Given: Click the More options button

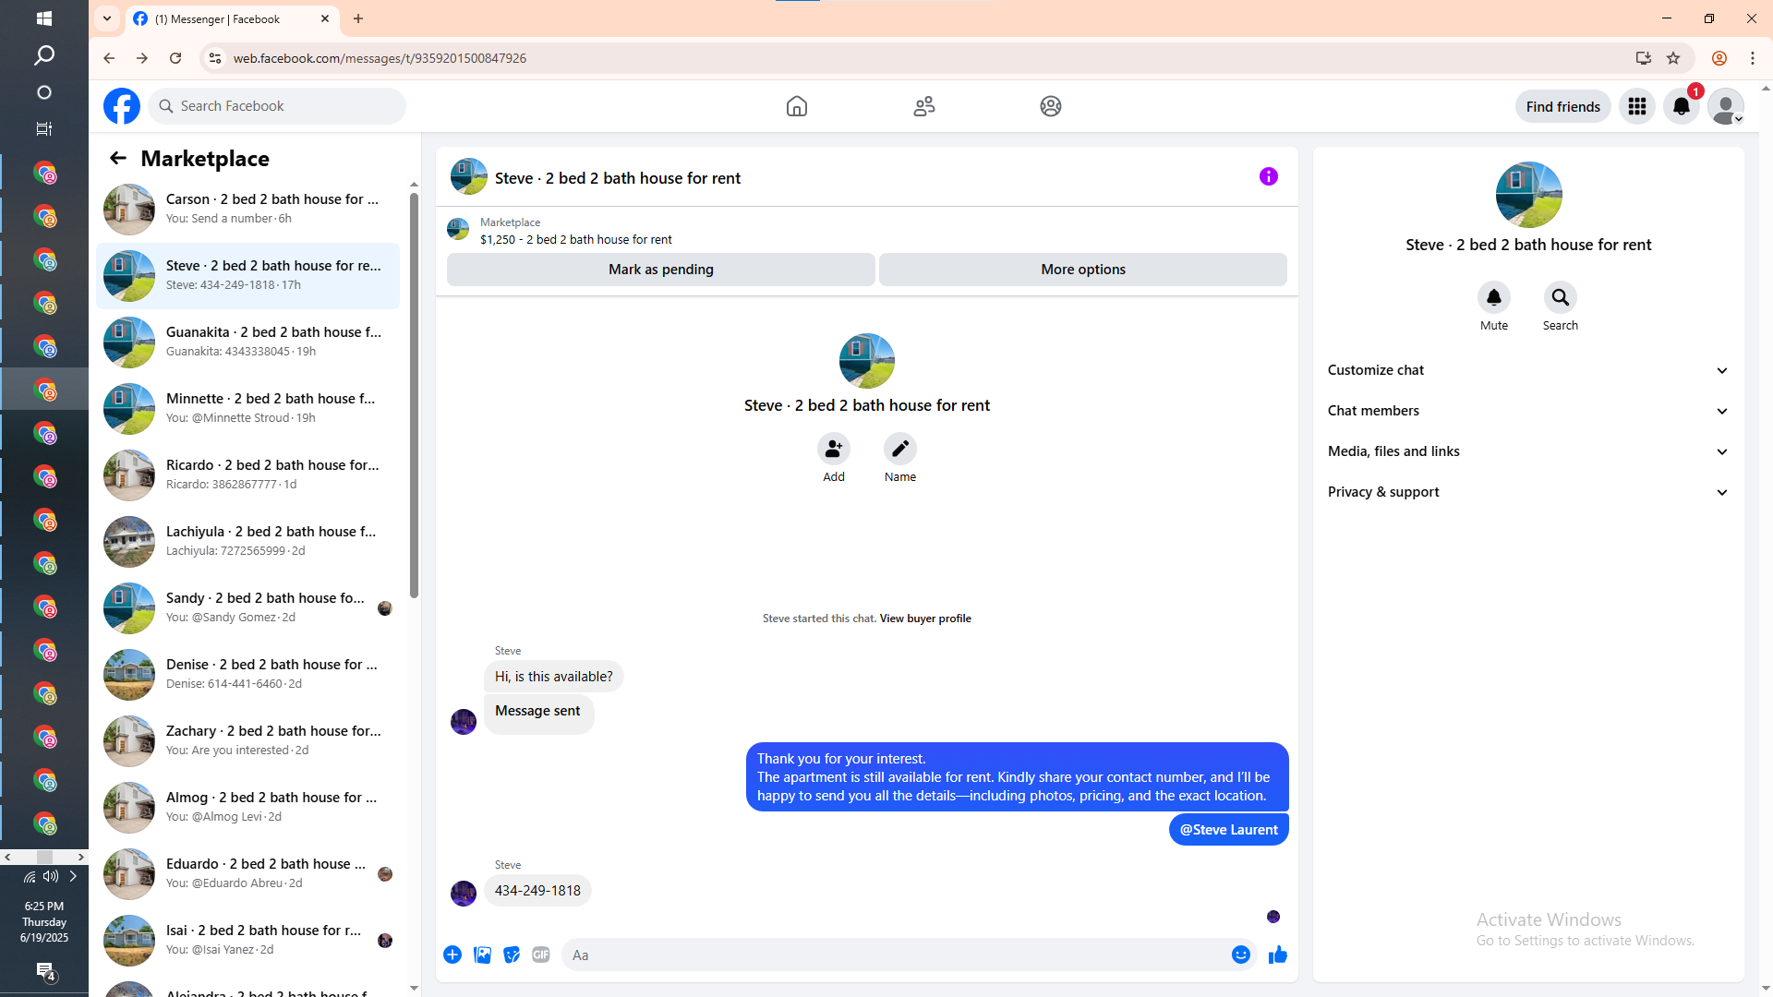Looking at the screenshot, I should click(1083, 270).
